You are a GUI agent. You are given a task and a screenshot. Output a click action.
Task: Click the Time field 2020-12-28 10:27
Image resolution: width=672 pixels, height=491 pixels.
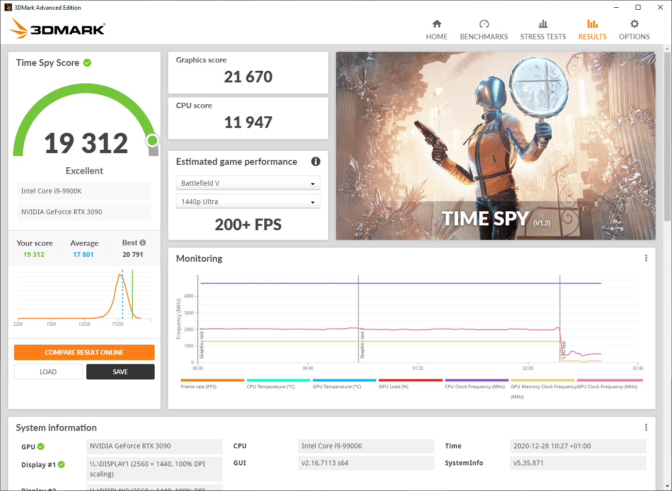pos(578,446)
